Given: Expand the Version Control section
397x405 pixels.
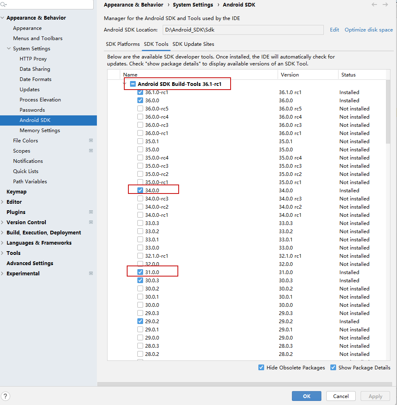Looking at the screenshot, I should [2, 222].
